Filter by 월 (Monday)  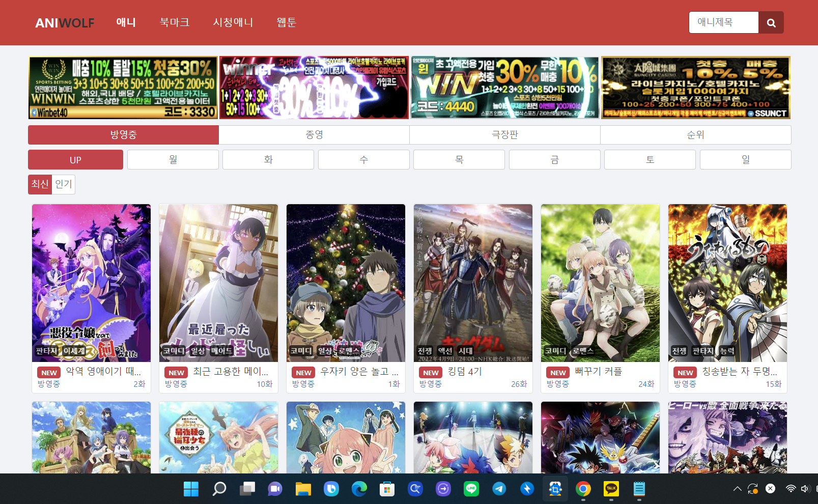pyautogui.click(x=173, y=160)
